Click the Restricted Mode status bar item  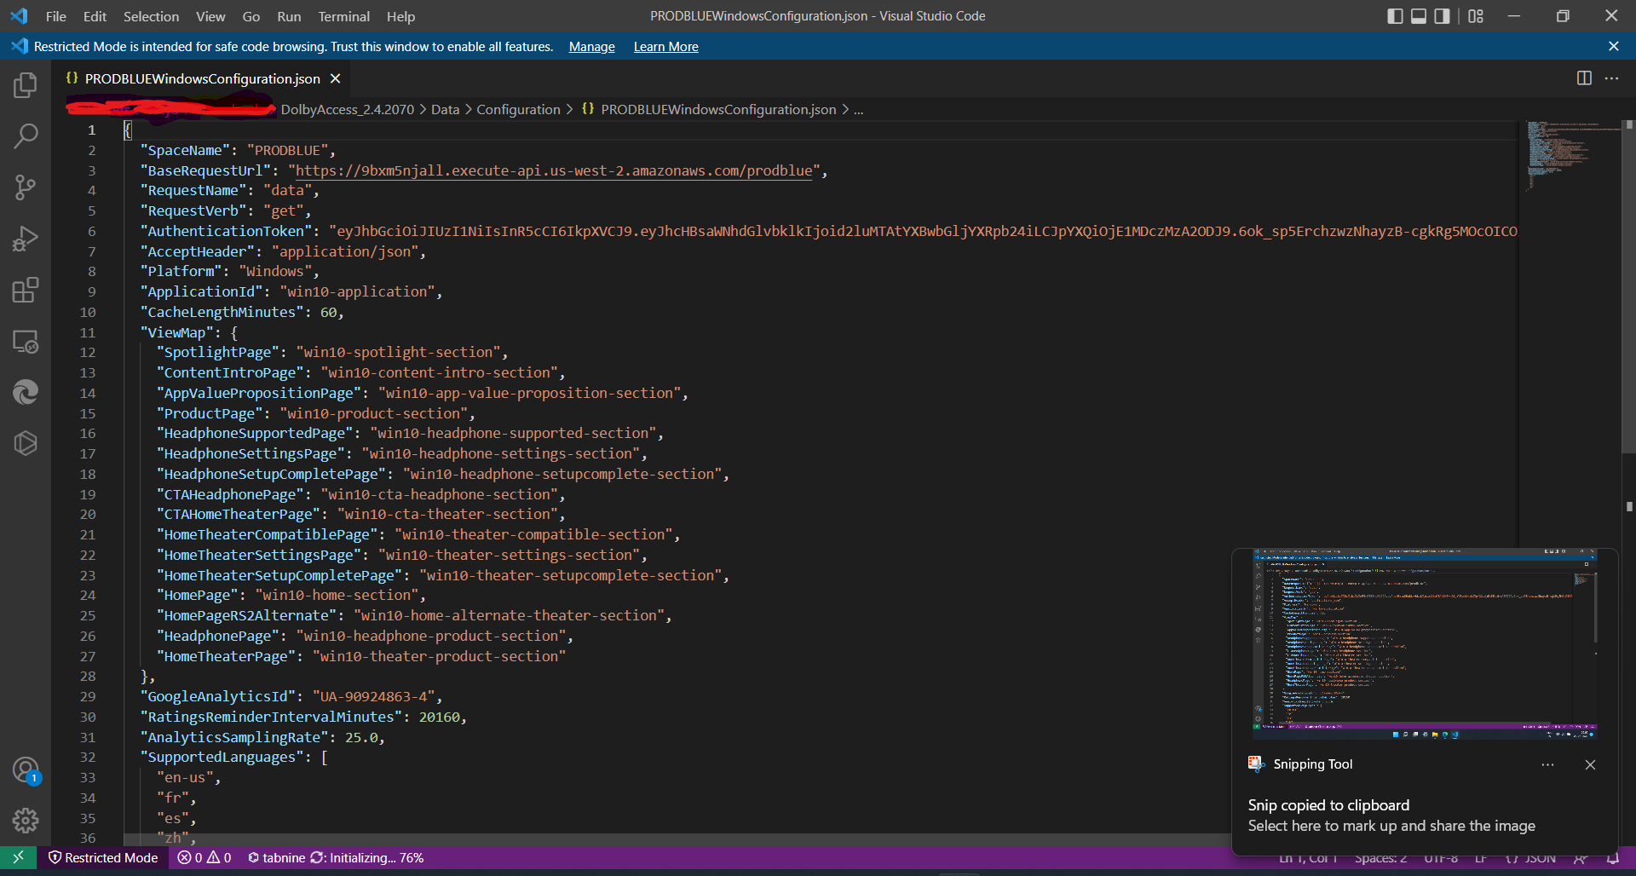point(103,857)
